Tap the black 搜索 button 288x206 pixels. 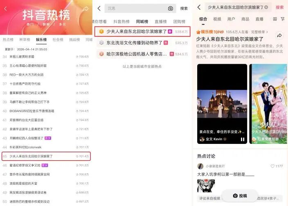click(x=184, y=9)
